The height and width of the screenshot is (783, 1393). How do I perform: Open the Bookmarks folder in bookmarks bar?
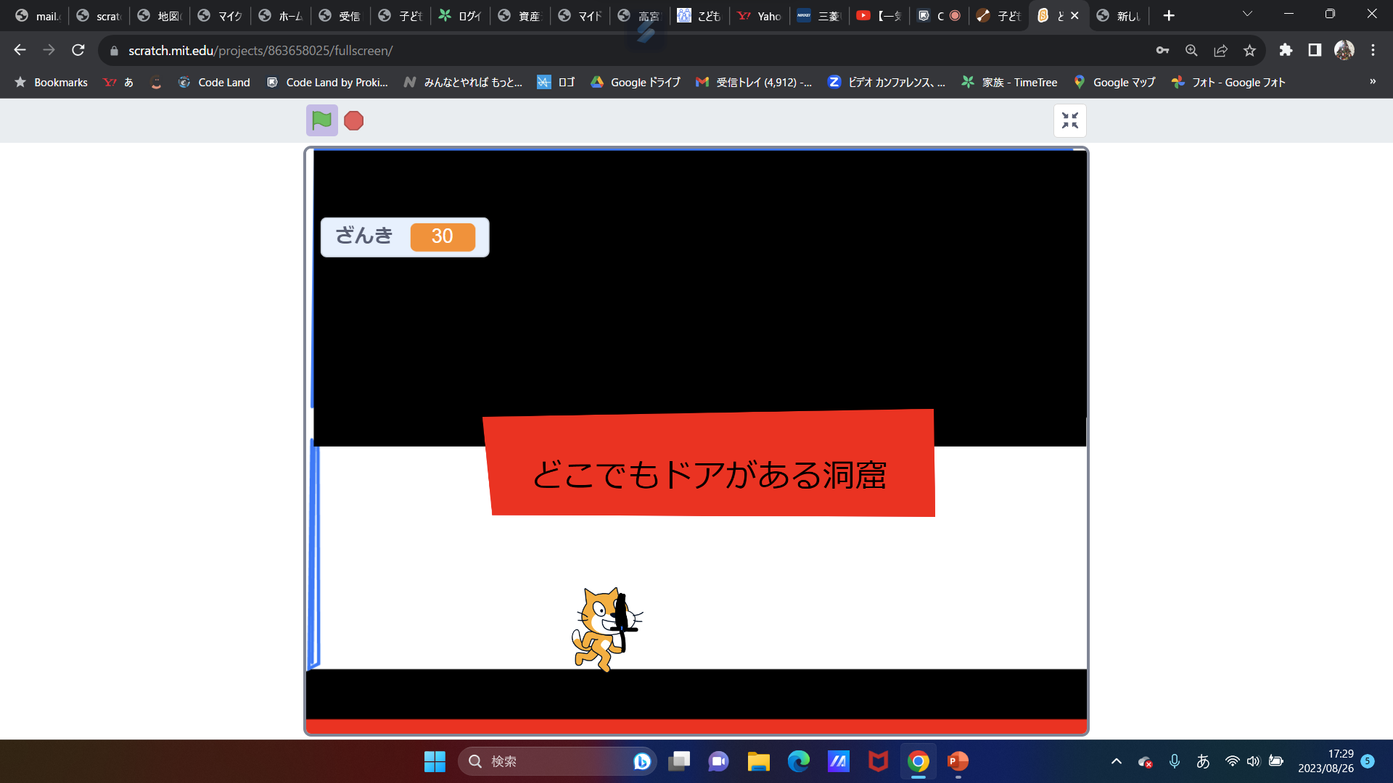[x=52, y=82]
